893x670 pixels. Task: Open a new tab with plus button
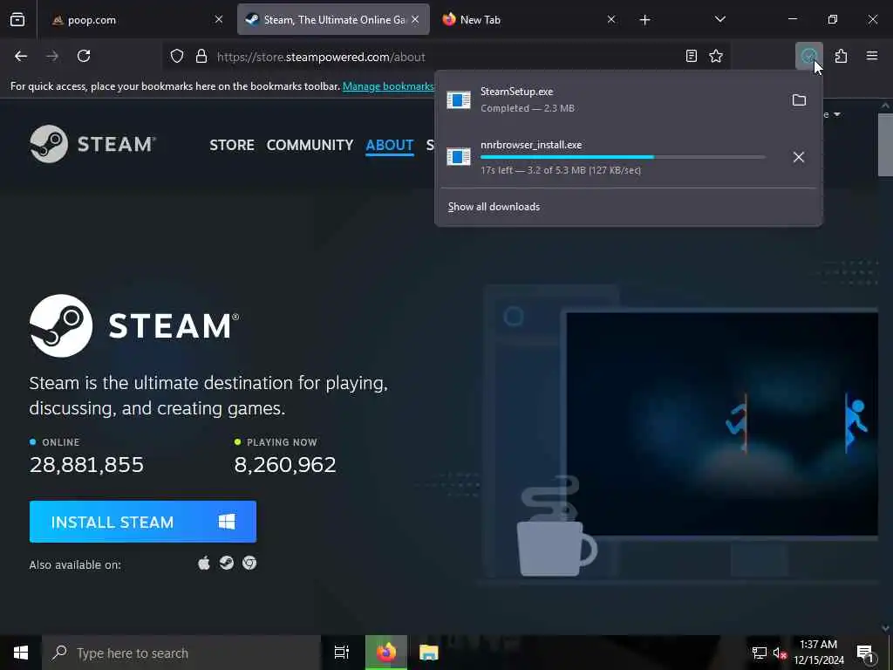tap(644, 20)
